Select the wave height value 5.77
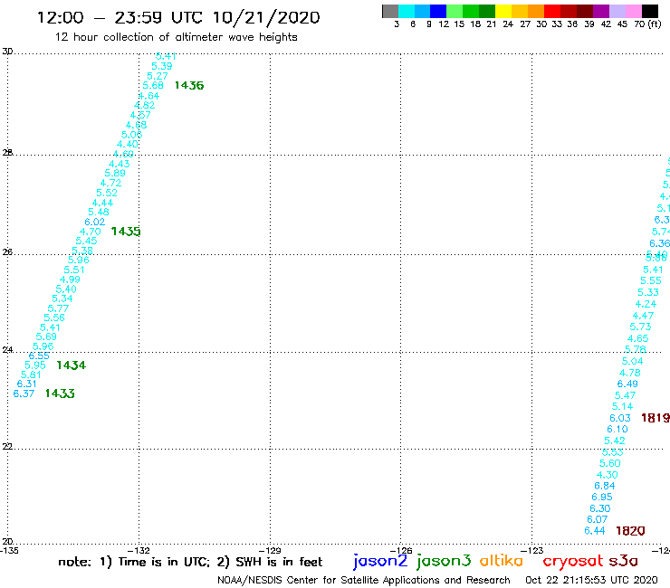This screenshot has height=588, width=670. pyautogui.click(x=58, y=308)
